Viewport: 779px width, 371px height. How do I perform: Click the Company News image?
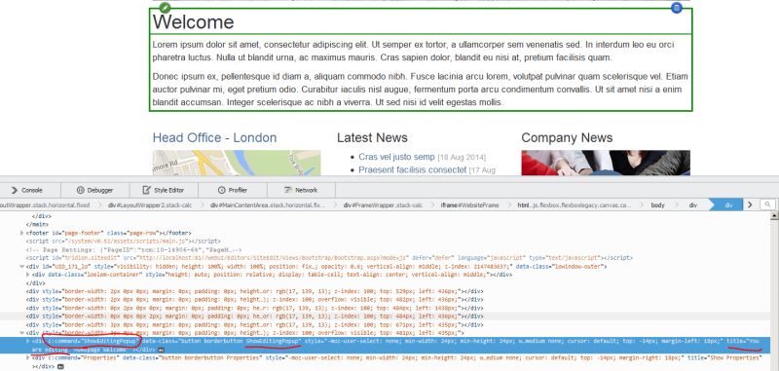[x=606, y=163]
